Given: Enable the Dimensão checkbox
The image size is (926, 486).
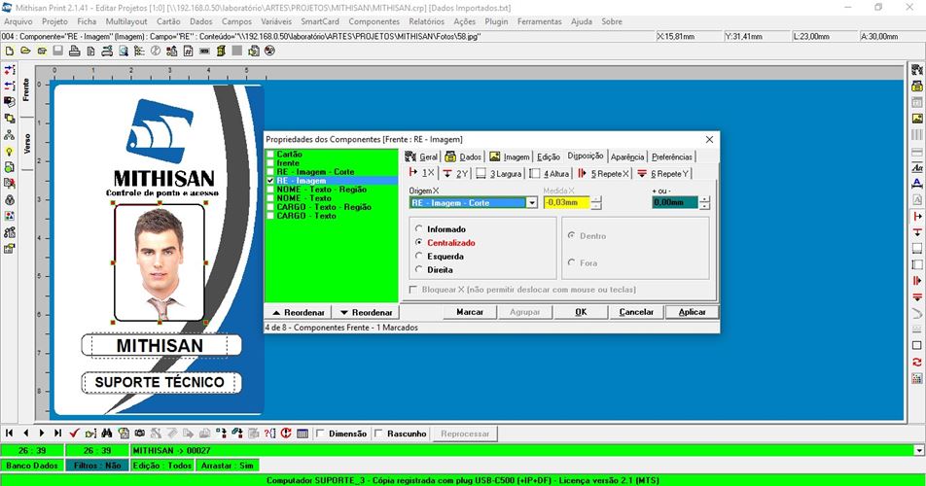Looking at the screenshot, I should [x=320, y=434].
